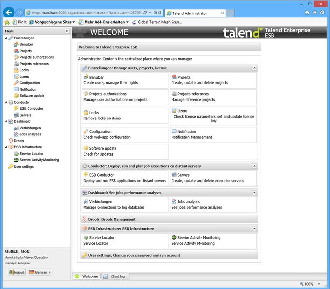Collapse Einstellungen section in welcome panel
This screenshot has height=289, width=330.
[x=254, y=68]
